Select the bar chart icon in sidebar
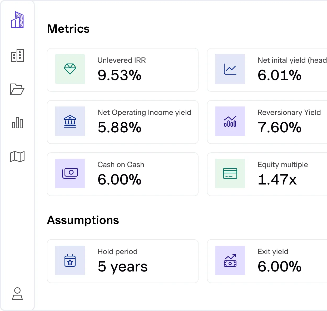This screenshot has height=311, width=327. click(x=17, y=123)
